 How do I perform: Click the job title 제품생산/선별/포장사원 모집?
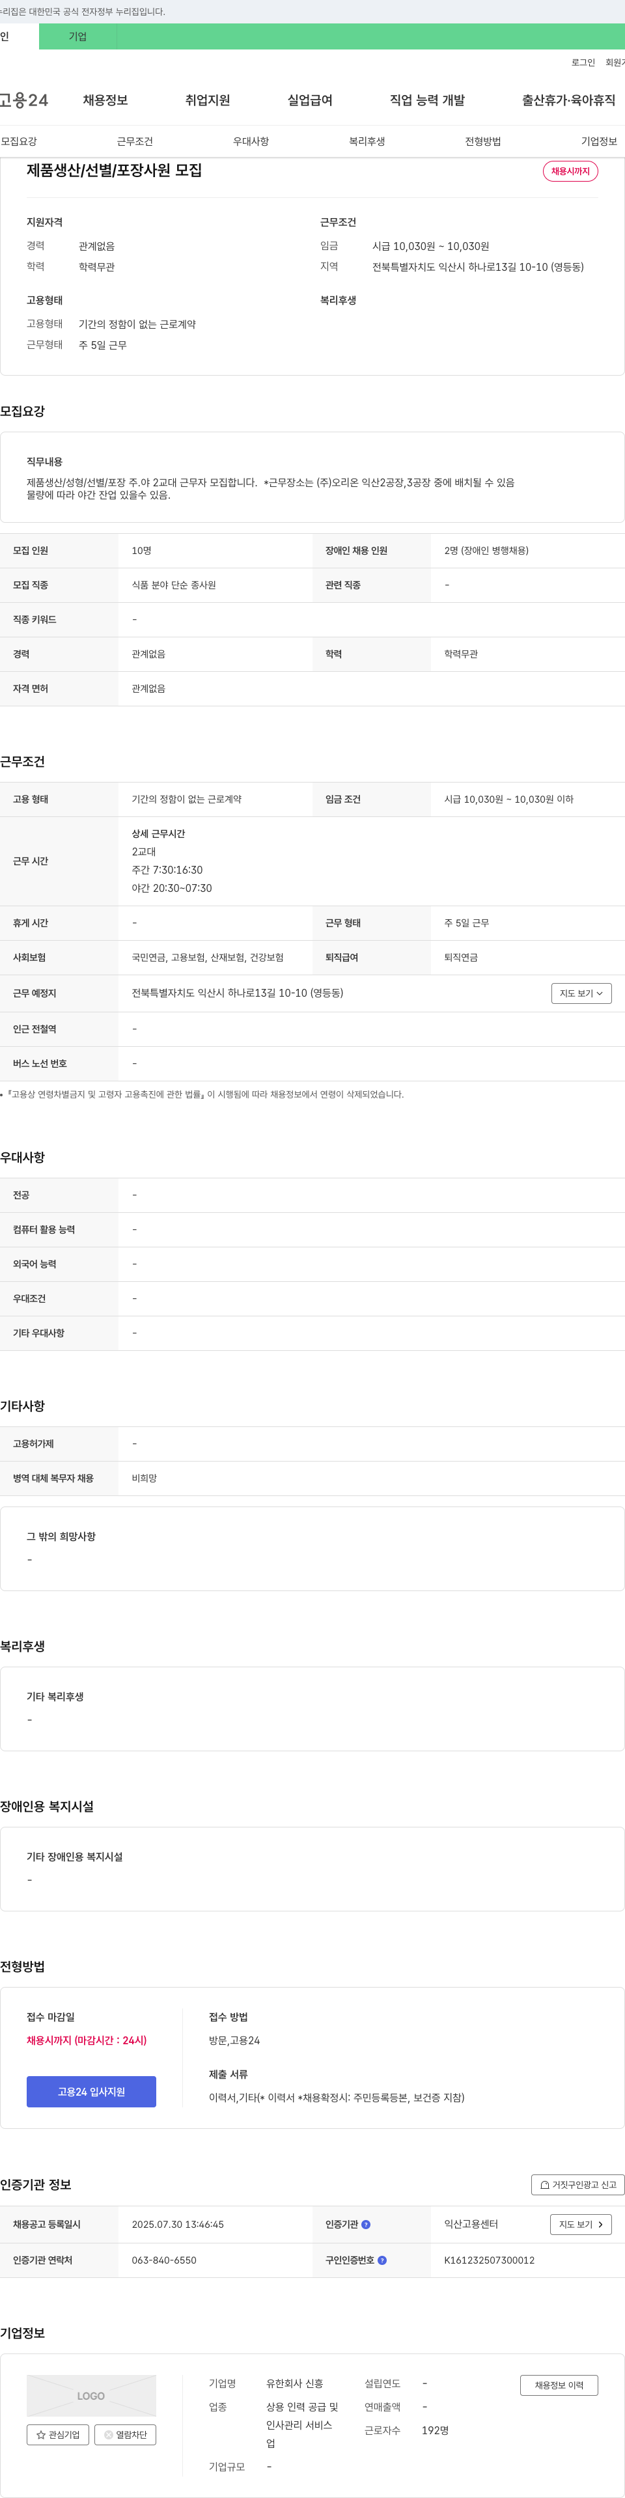(115, 170)
